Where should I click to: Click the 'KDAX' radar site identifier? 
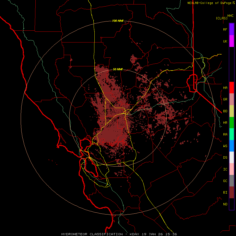tap(135, 234)
